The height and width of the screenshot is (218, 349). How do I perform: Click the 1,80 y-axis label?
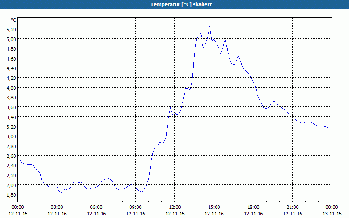click(12, 195)
